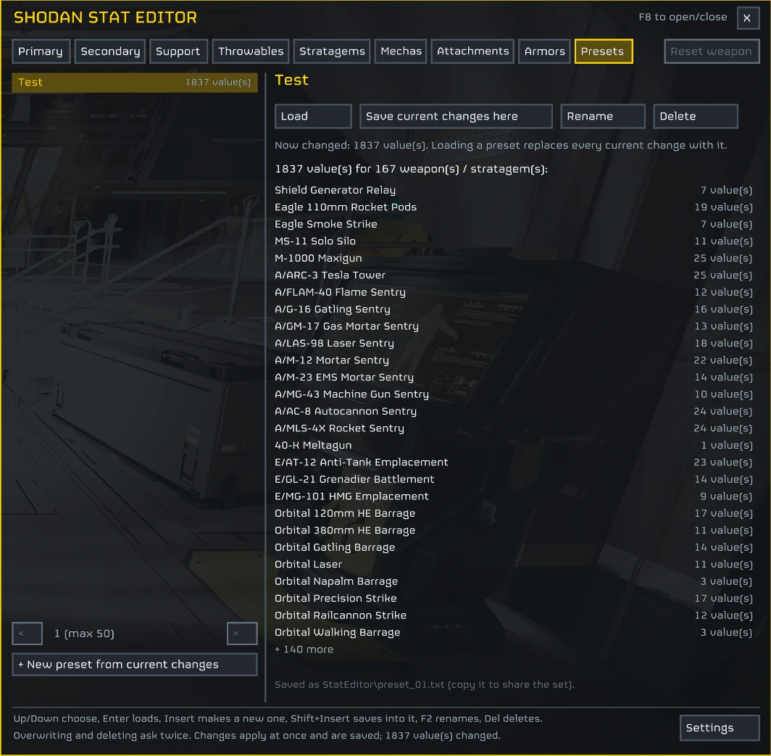Select A/FLAM-40 Flame Sentry entry

tap(513, 292)
